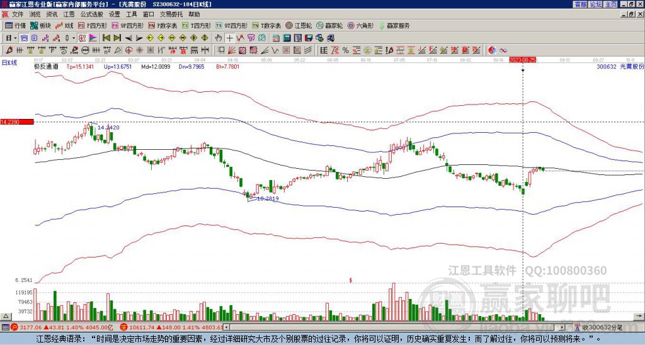
Task: Click the up-triangle button beside volume panel
Action: pos(5,316)
